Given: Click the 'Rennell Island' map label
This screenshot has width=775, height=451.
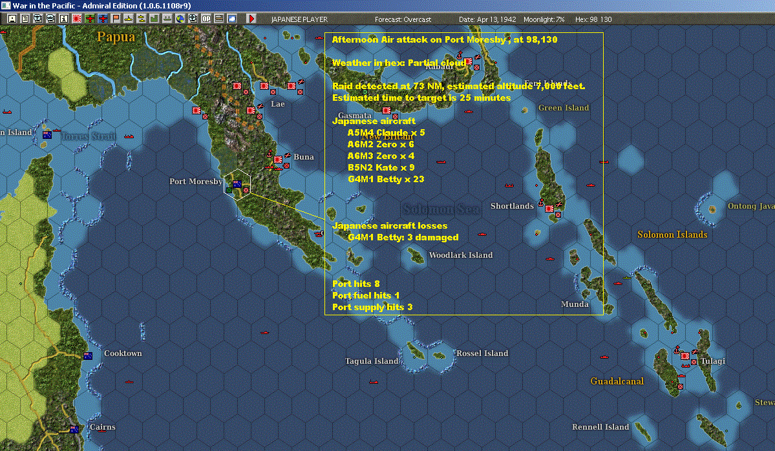Looking at the screenshot, I should pos(600,427).
